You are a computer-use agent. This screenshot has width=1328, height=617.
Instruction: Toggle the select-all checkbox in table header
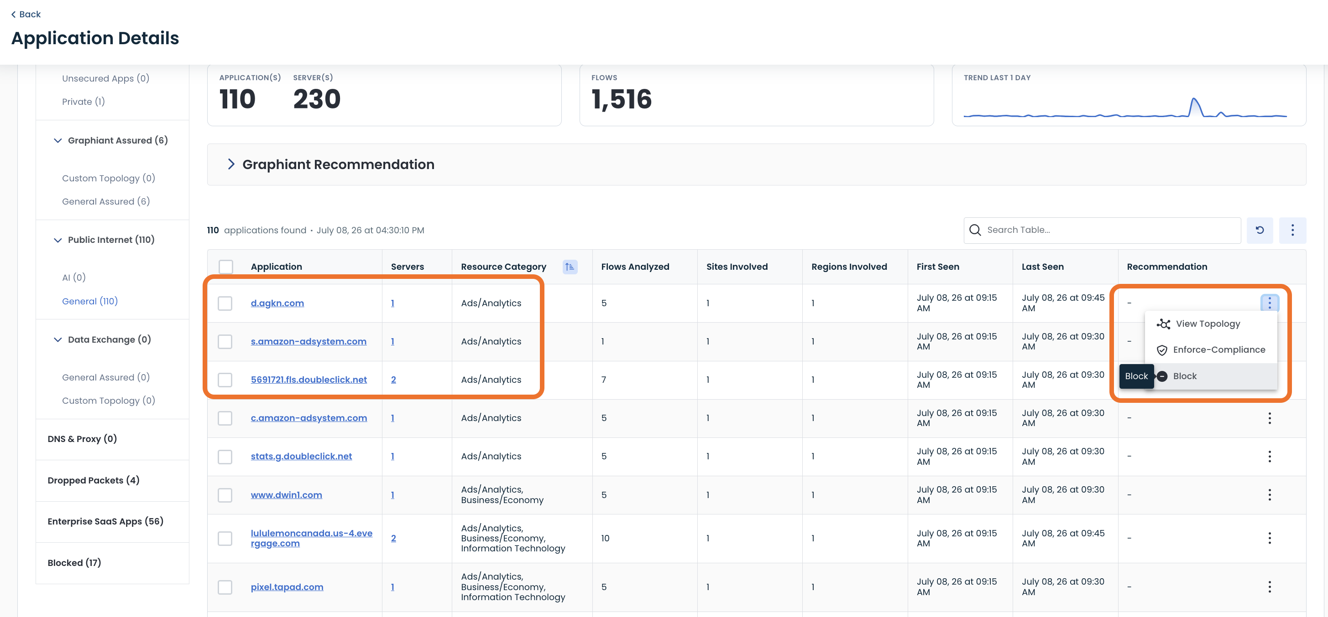(226, 267)
